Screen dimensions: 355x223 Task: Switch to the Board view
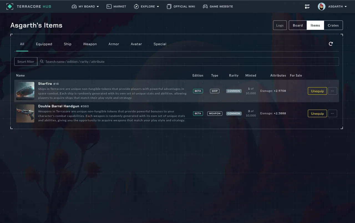pyautogui.click(x=298, y=25)
